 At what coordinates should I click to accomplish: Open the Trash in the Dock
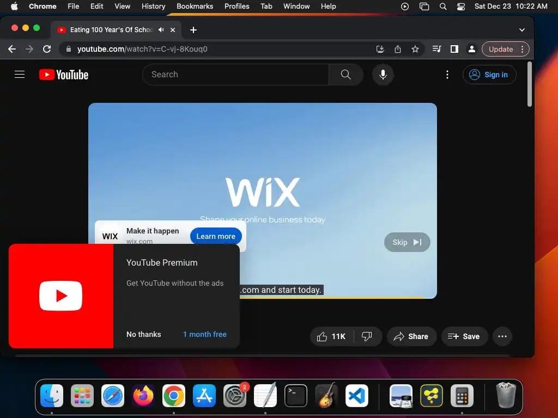[x=506, y=396]
